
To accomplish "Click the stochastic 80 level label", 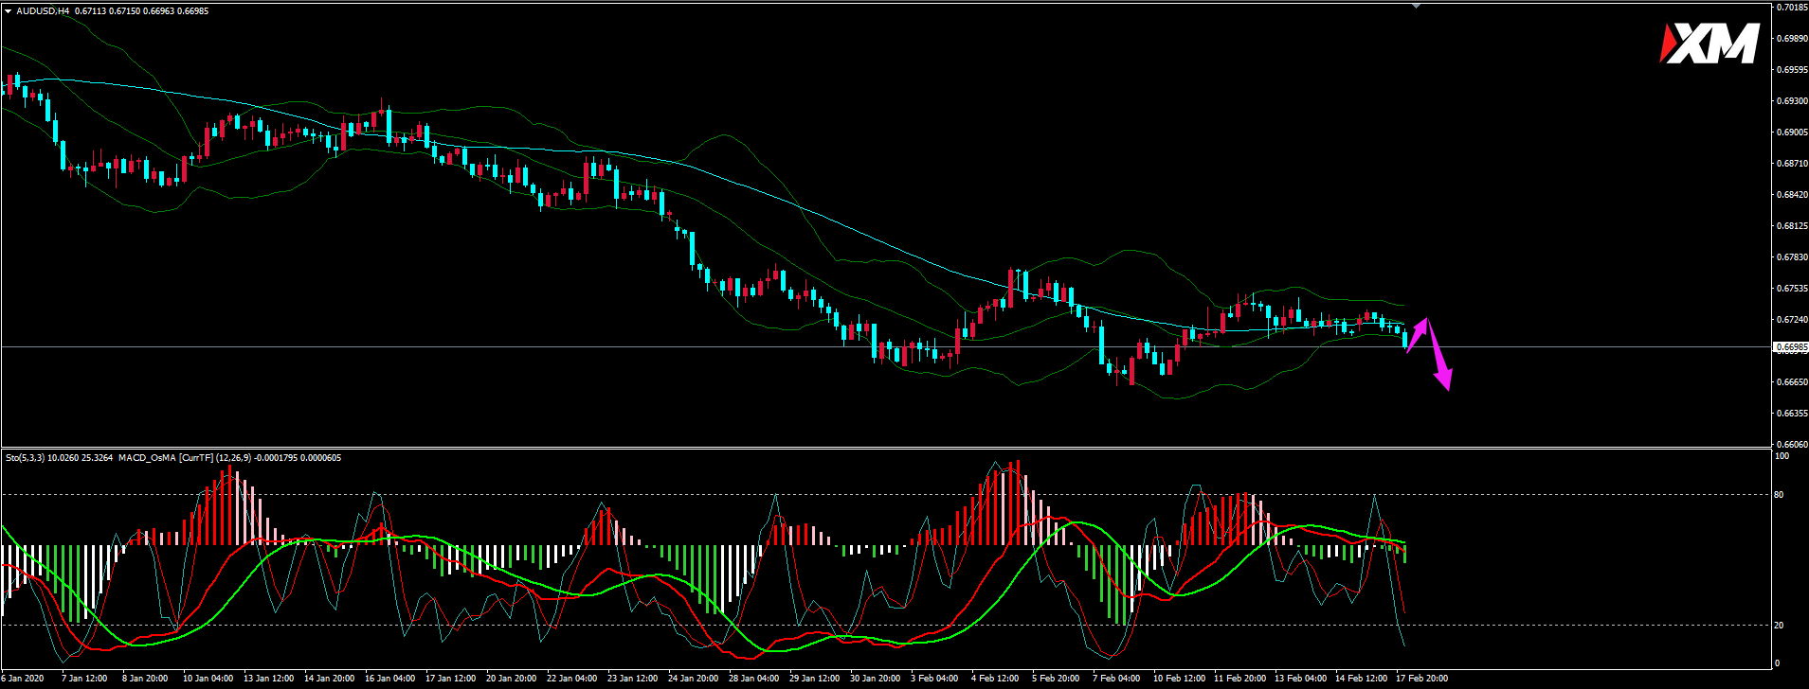I will pyautogui.click(x=1779, y=495).
